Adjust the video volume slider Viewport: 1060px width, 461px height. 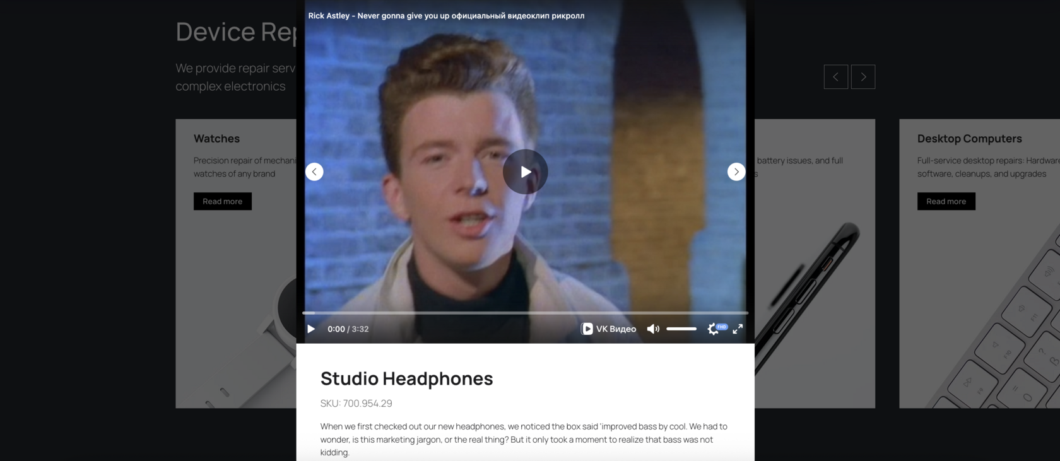pos(681,329)
